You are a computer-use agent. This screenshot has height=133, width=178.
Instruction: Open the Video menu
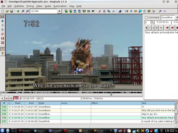coord(39,6)
